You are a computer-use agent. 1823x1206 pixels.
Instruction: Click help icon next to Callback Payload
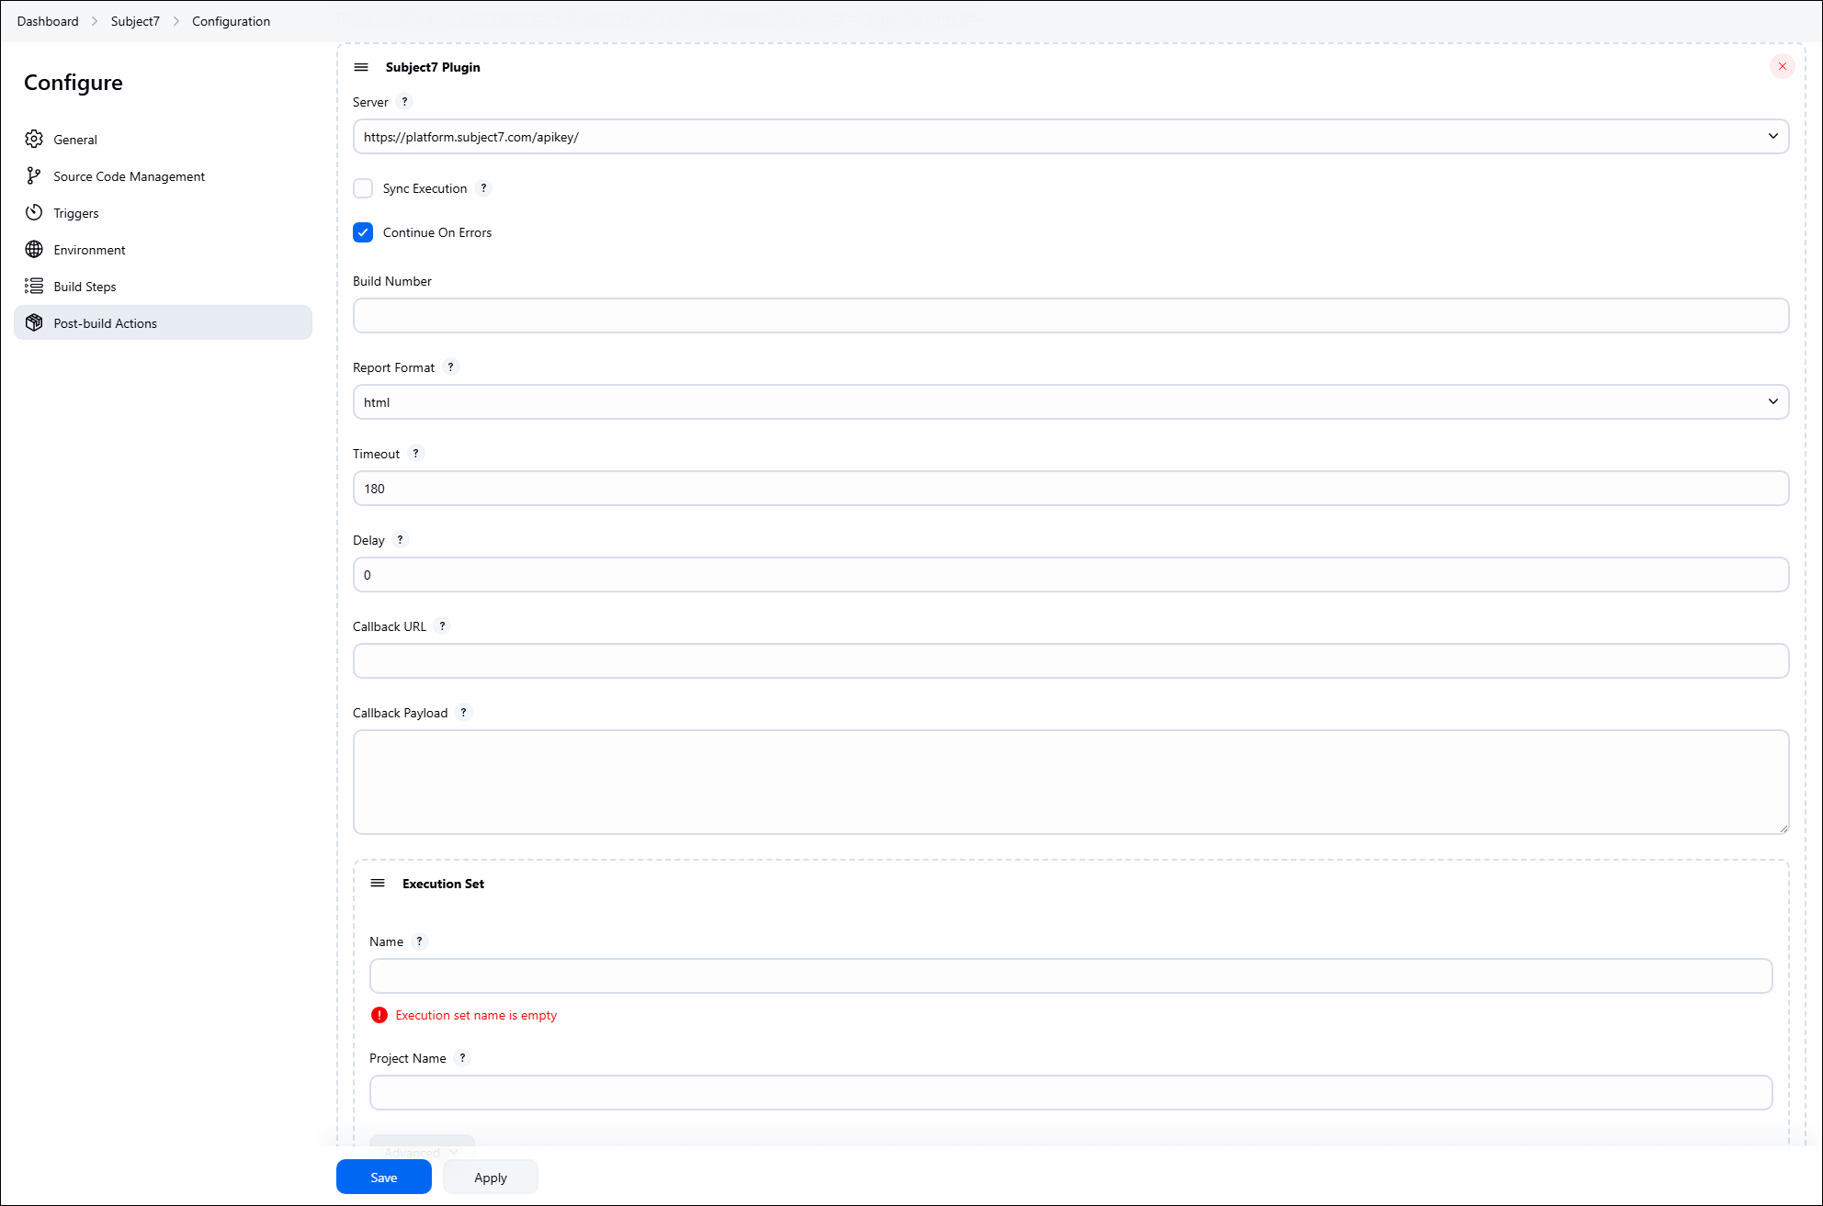pyautogui.click(x=463, y=713)
